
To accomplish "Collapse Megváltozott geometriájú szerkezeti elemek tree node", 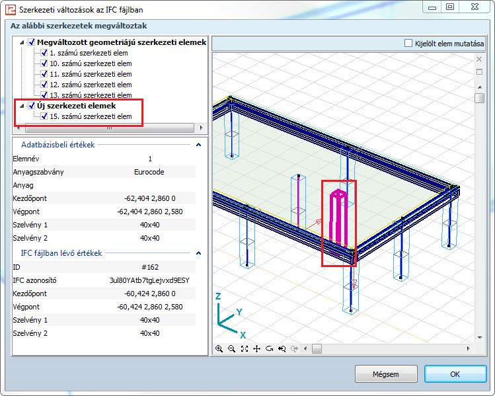I will [x=22, y=42].
